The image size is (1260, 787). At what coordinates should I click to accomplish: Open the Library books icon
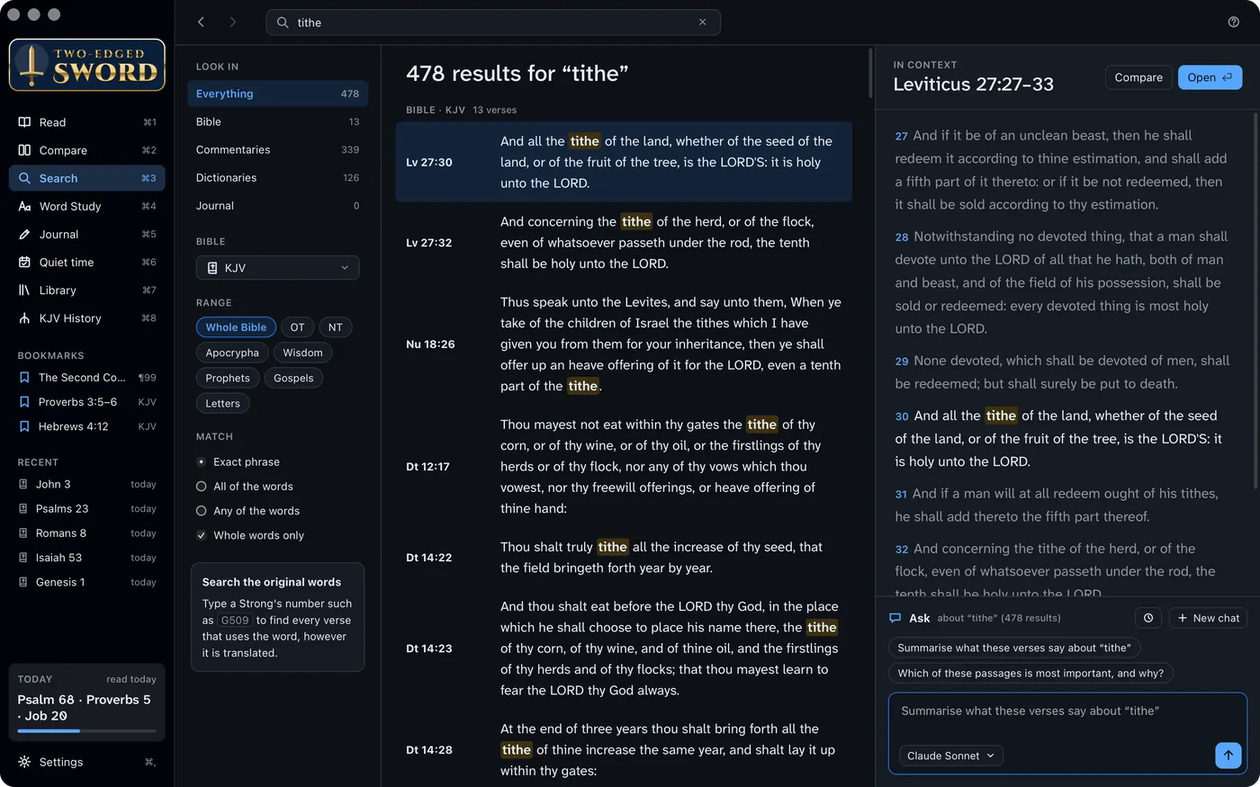point(24,290)
